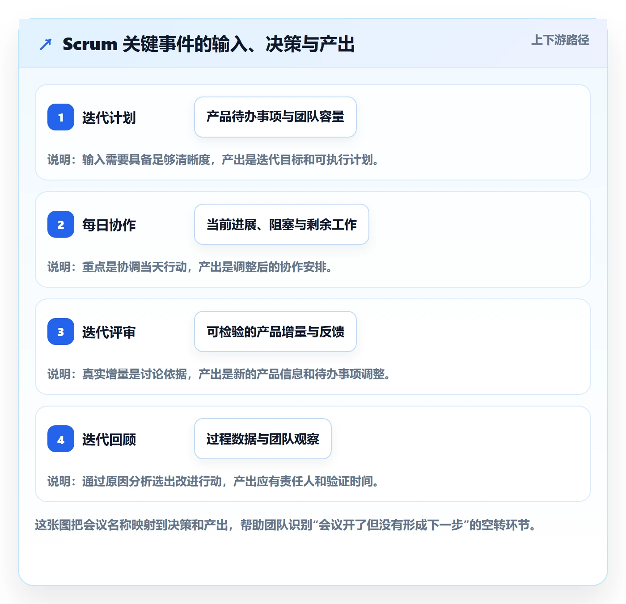This screenshot has height=604, width=626.
Task: Select the 过程数据与团队观察 chip
Action: pos(263,439)
